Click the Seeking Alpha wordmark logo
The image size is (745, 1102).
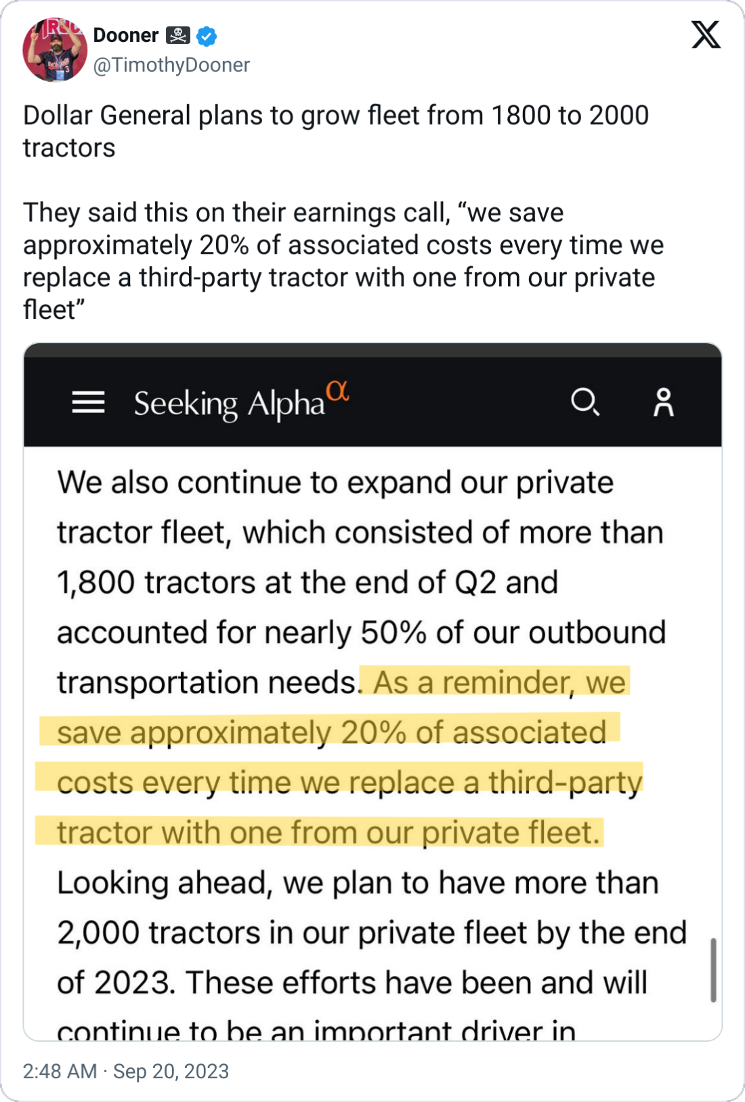tap(229, 404)
